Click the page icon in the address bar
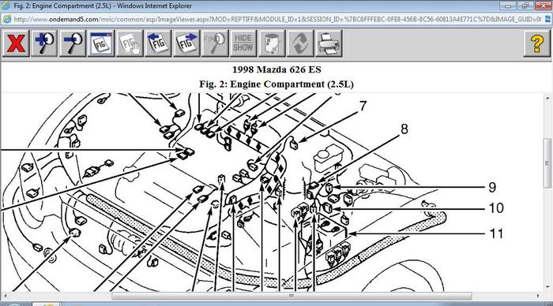The image size is (553, 306). (6, 19)
